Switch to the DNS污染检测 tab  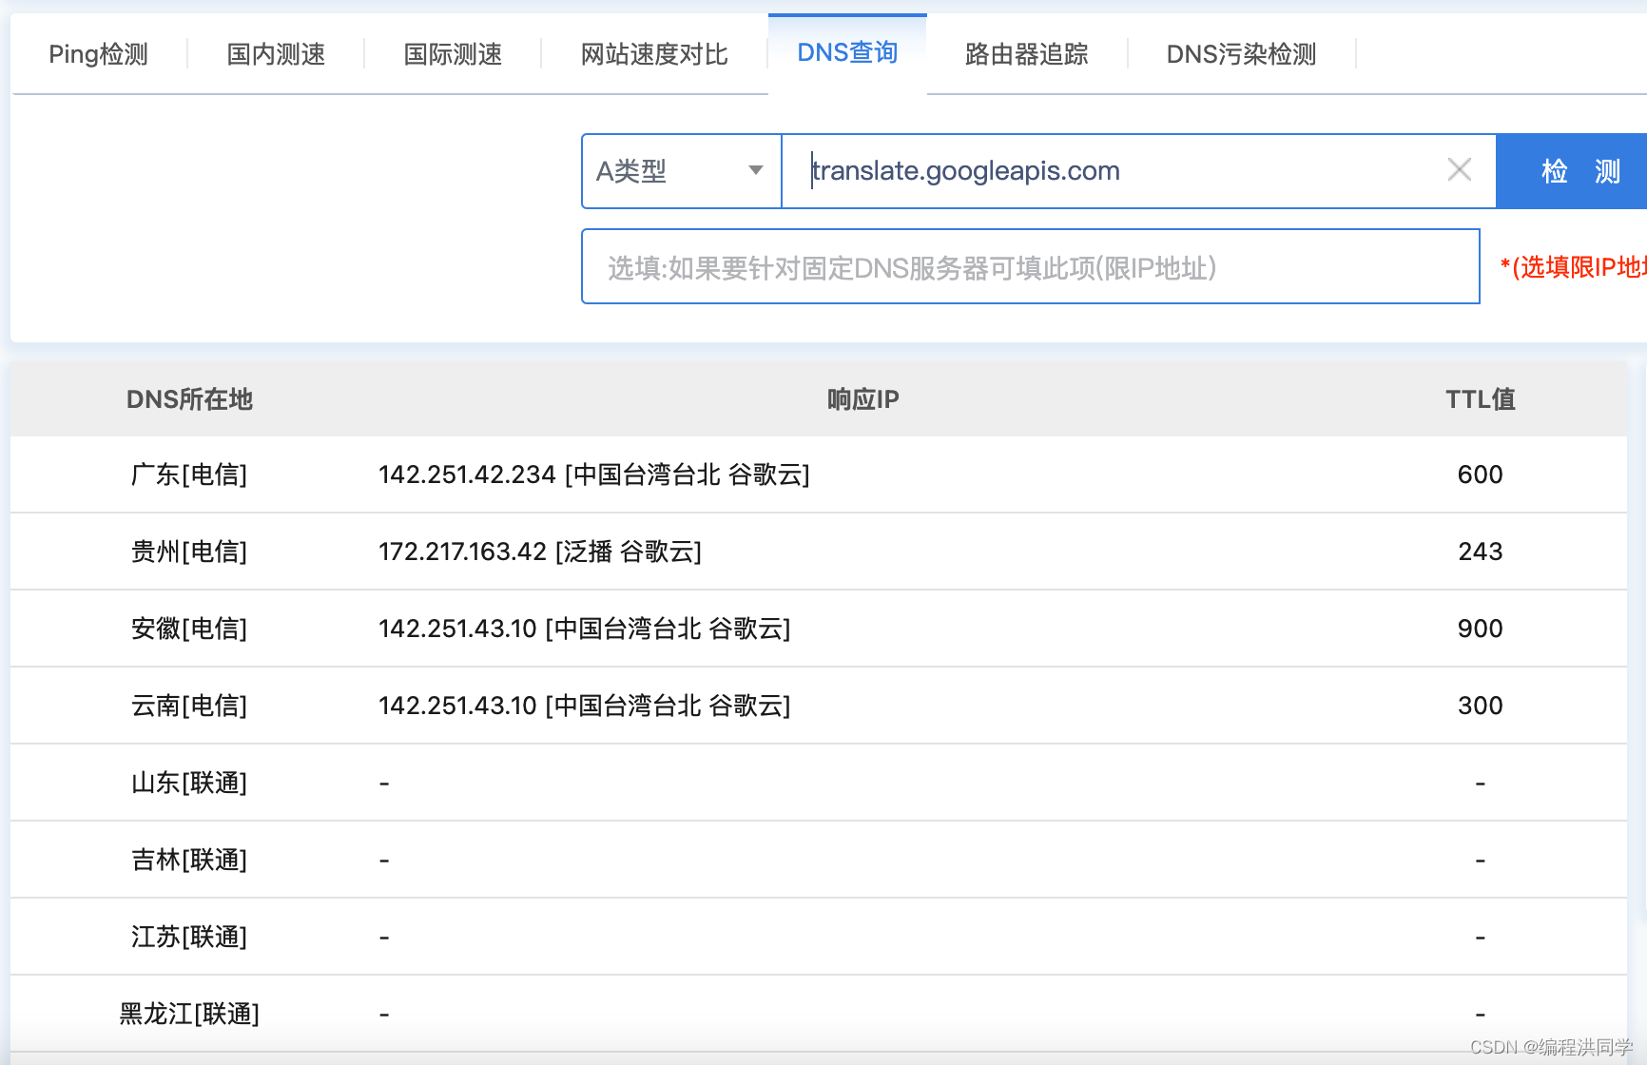coord(1240,54)
